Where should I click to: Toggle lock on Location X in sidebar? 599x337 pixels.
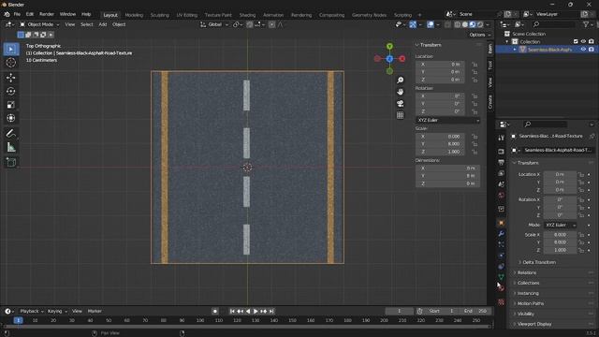pyautogui.click(x=475, y=65)
